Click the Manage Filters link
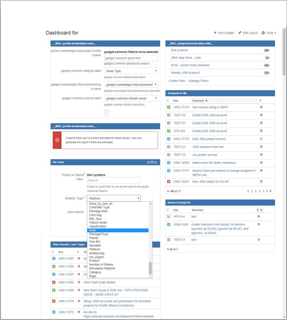This screenshot has width=287, height=320. pos(198,81)
